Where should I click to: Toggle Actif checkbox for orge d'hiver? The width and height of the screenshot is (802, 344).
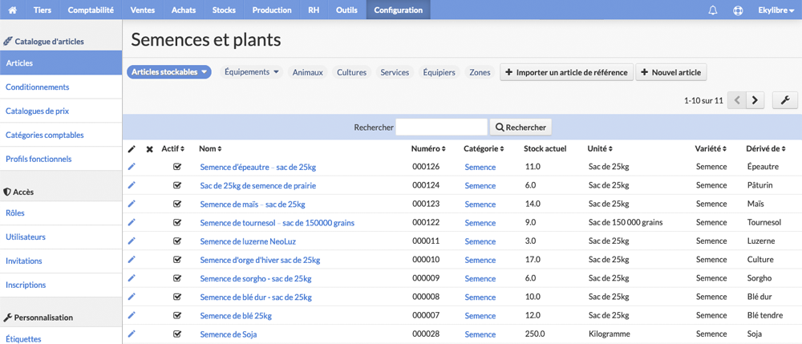click(177, 260)
